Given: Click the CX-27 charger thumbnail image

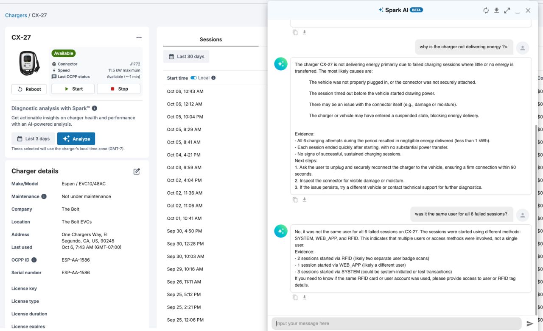Looking at the screenshot, I should tap(29, 63).
